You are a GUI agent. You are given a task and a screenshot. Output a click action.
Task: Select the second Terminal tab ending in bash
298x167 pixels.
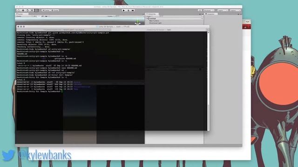159,30
